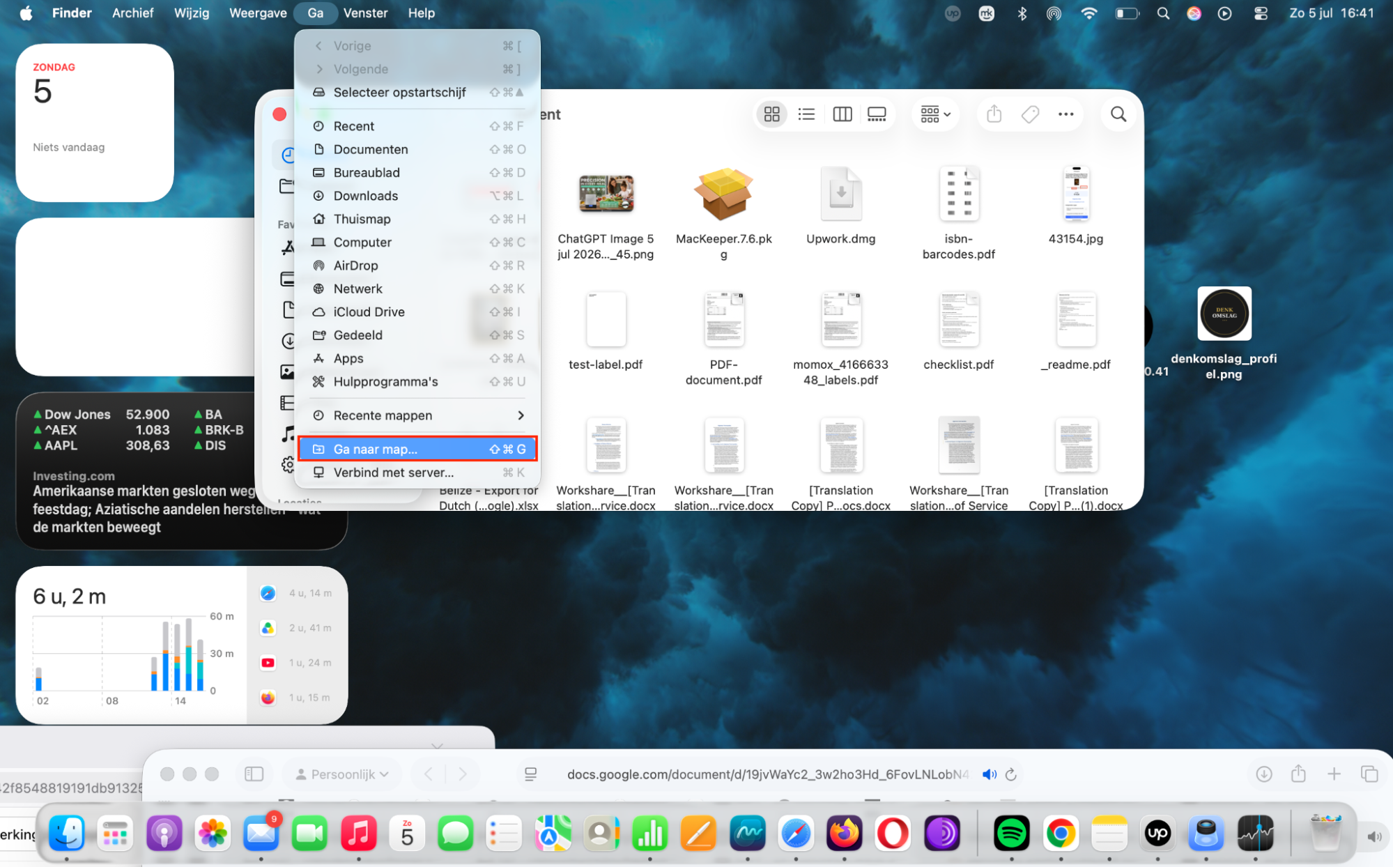Screen dimensions: 1393x867
Task: Open Finder more actions ellipsis menu
Action: 1065,114
